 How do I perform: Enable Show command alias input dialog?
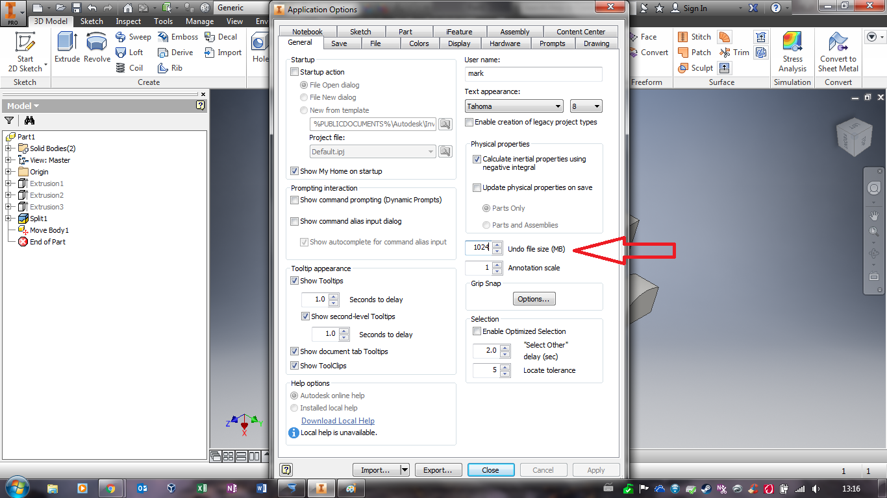[295, 222]
